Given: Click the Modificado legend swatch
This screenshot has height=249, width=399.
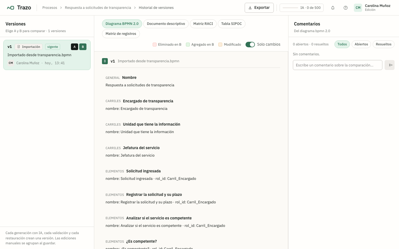Looking at the screenshot, I should (x=220, y=45).
